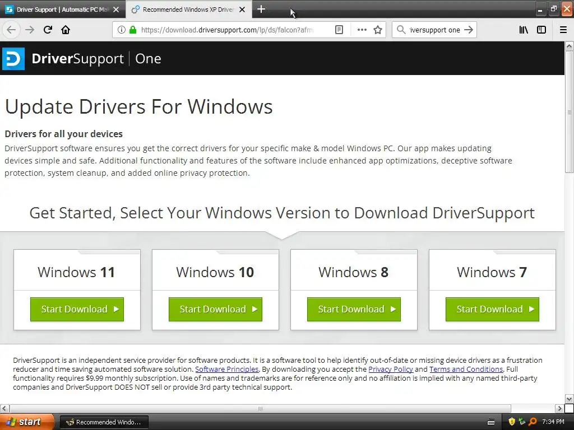Open the Firefox hamburger menu
Image resolution: width=574 pixels, height=430 pixels.
tap(563, 30)
